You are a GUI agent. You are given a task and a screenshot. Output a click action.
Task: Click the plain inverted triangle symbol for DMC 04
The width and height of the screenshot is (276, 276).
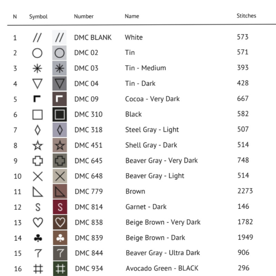point(37,83)
